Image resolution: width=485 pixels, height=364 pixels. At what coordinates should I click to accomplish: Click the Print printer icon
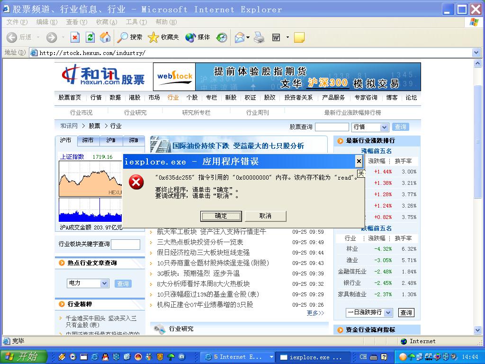coord(259,37)
